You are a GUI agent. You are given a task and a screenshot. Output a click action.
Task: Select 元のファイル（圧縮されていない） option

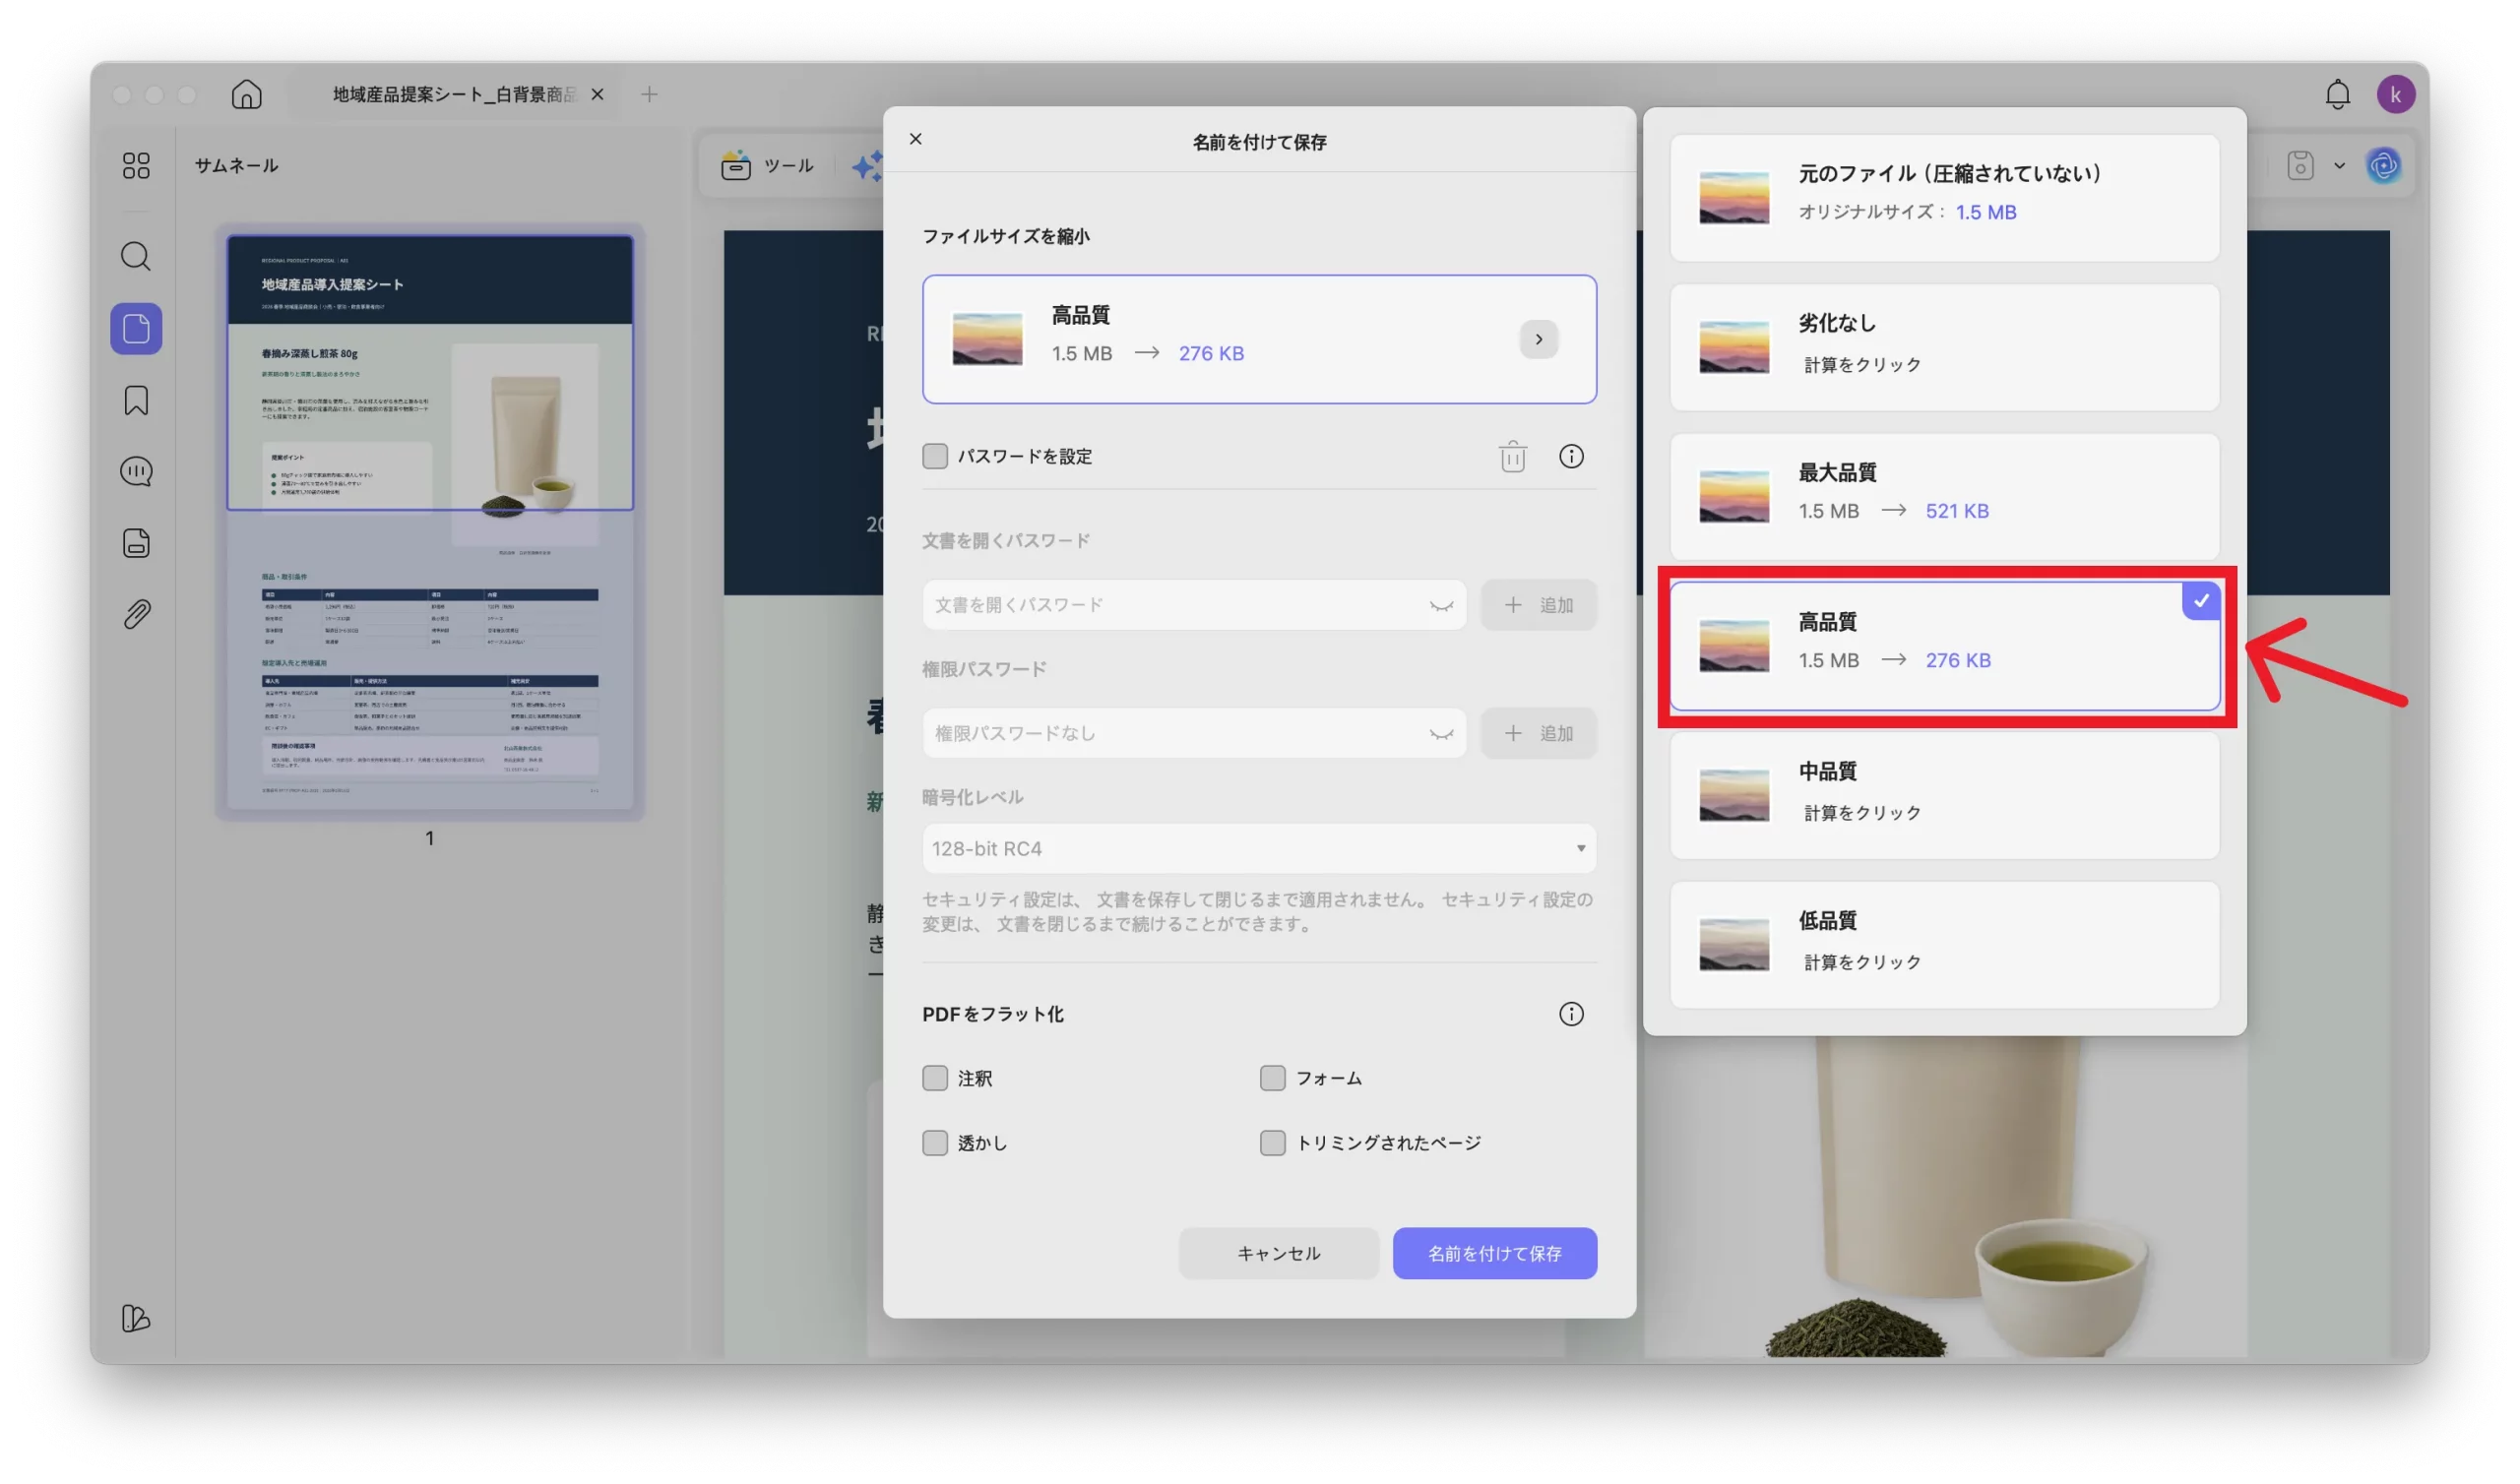click(1944, 198)
